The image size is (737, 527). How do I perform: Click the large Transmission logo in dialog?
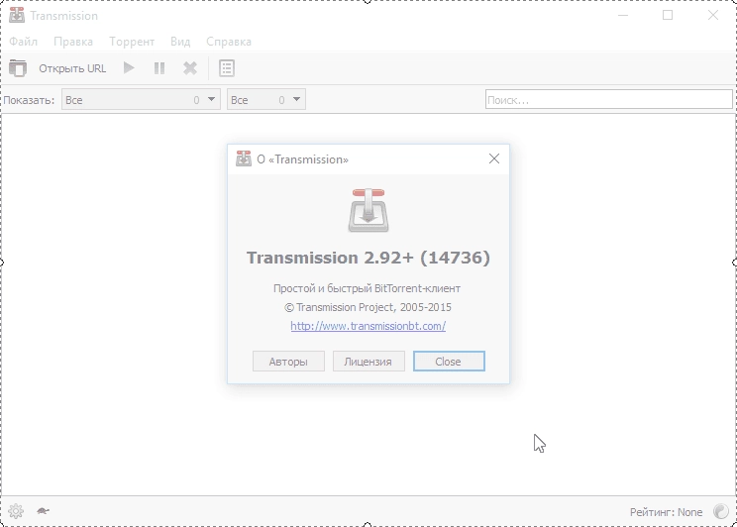click(x=368, y=210)
